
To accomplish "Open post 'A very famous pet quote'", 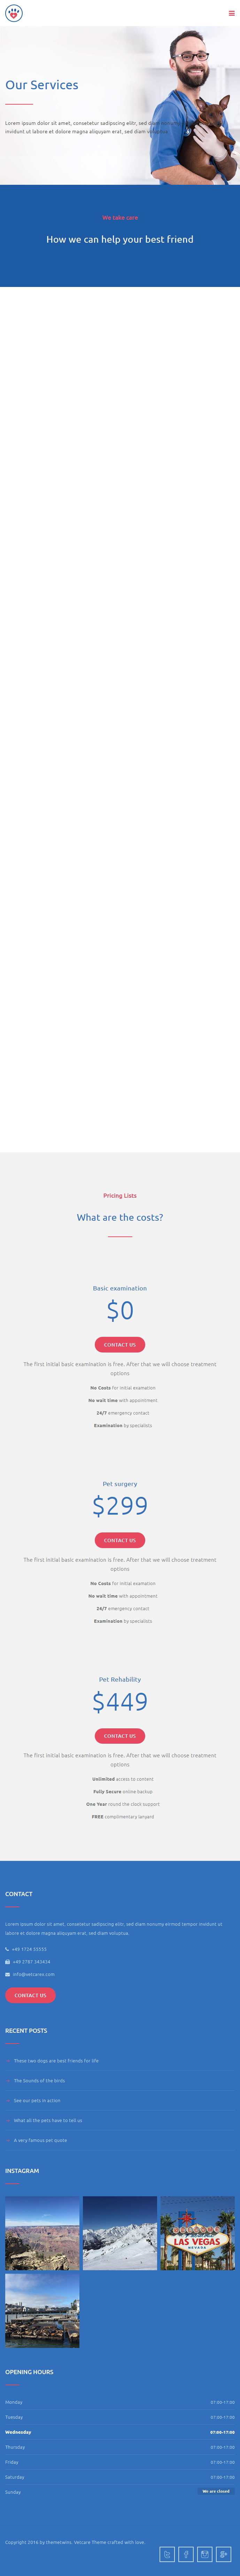I will [x=40, y=2140].
